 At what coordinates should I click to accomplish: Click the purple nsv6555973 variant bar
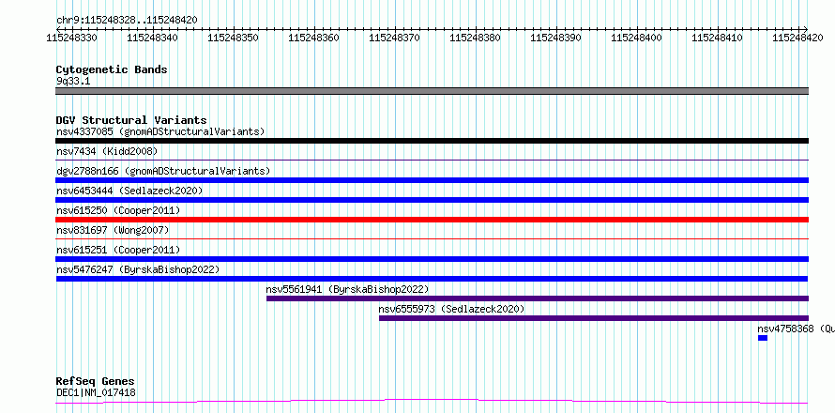[x=594, y=318]
